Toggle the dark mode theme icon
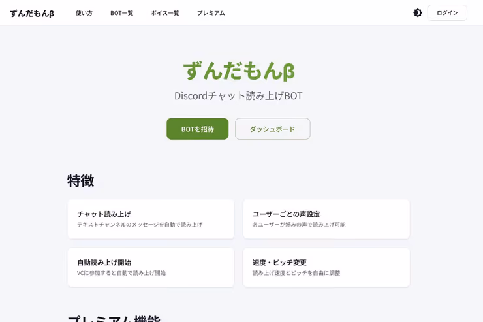This screenshot has height=322, width=483. [417, 13]
